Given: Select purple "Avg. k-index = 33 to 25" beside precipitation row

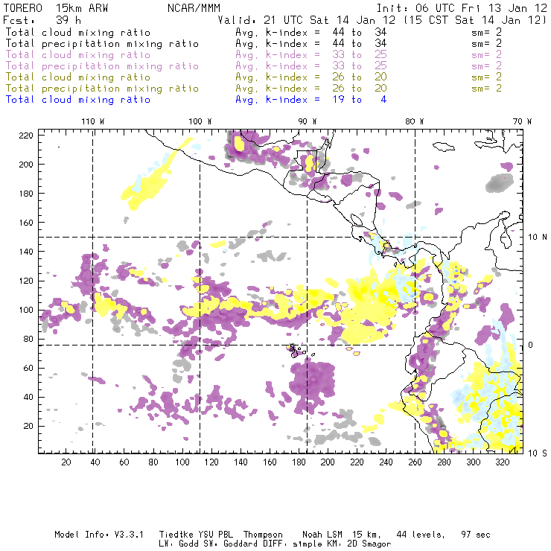Looking at the screenshot, I should 311,66.
